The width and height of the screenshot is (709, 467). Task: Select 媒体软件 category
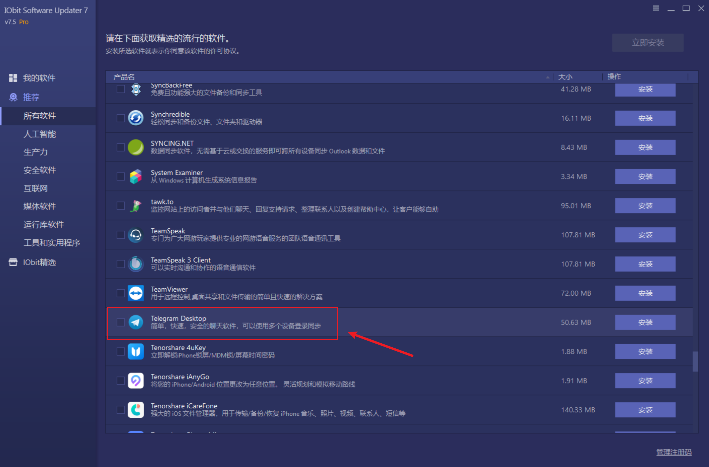click(48, 206)
